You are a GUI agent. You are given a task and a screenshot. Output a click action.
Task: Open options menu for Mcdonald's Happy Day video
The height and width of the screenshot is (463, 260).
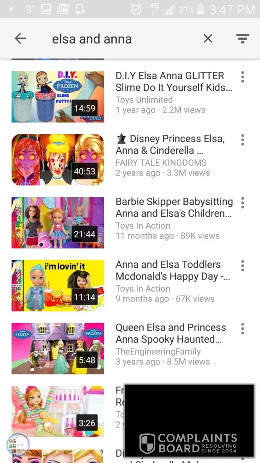point(242,266)
